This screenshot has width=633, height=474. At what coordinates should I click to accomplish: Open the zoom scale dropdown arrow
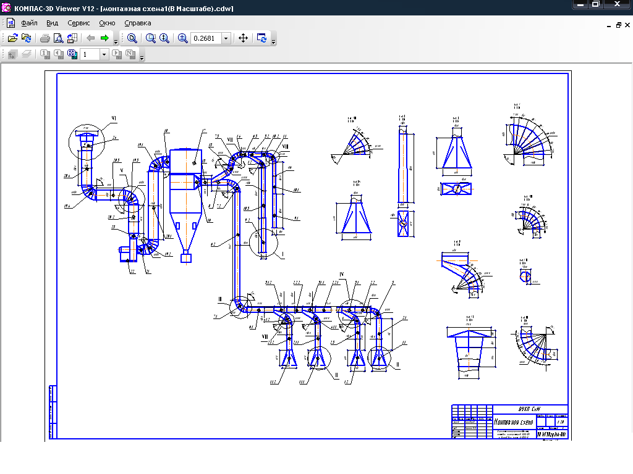click(x=226, y=38)
